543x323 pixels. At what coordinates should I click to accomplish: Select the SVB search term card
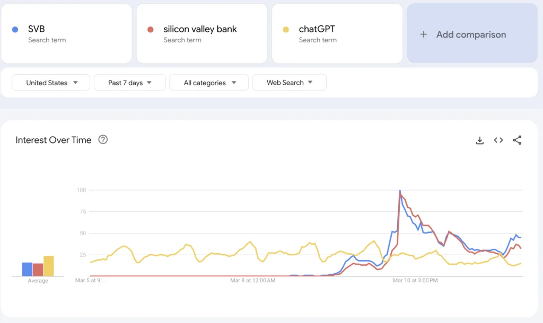pos(66,33)
